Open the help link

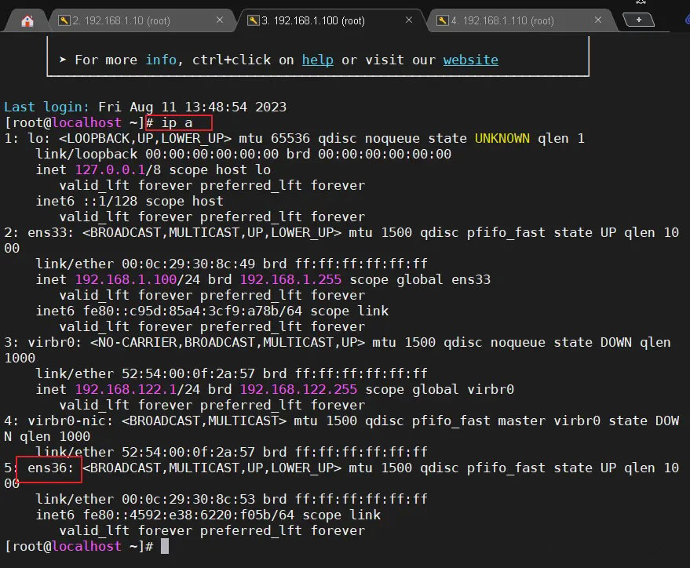318,60
